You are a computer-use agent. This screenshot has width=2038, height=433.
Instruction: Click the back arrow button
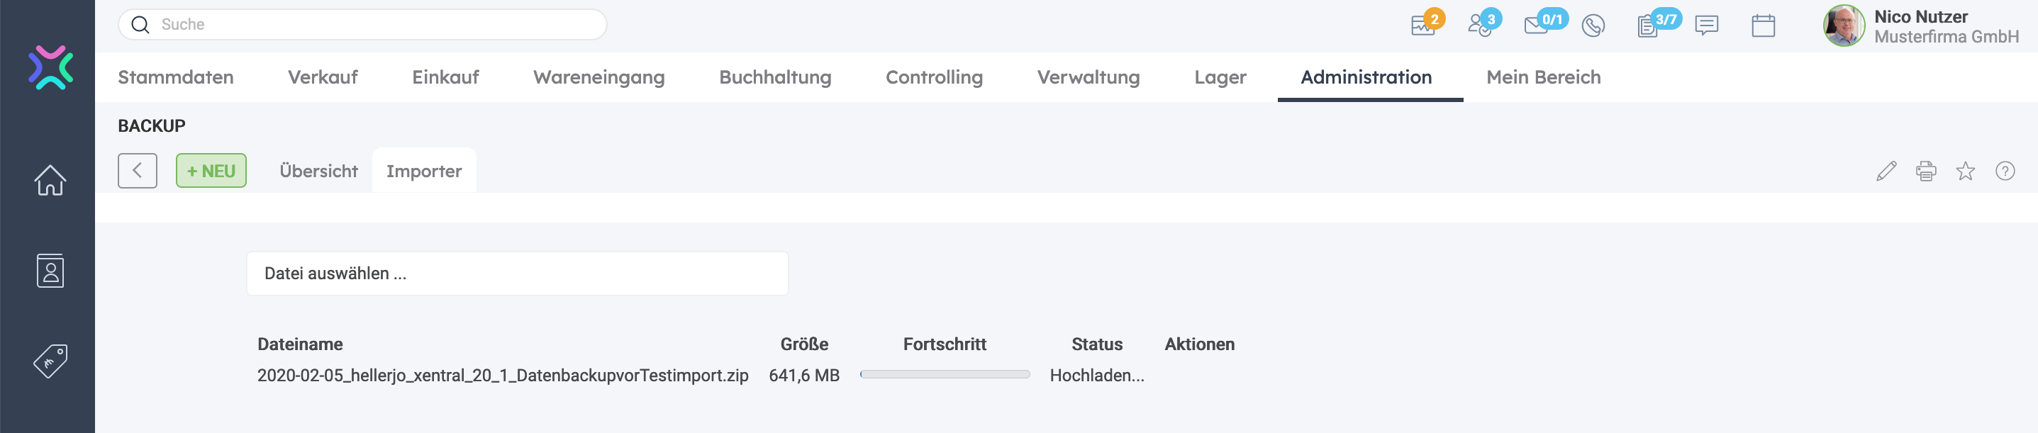[x=138, y=171]
